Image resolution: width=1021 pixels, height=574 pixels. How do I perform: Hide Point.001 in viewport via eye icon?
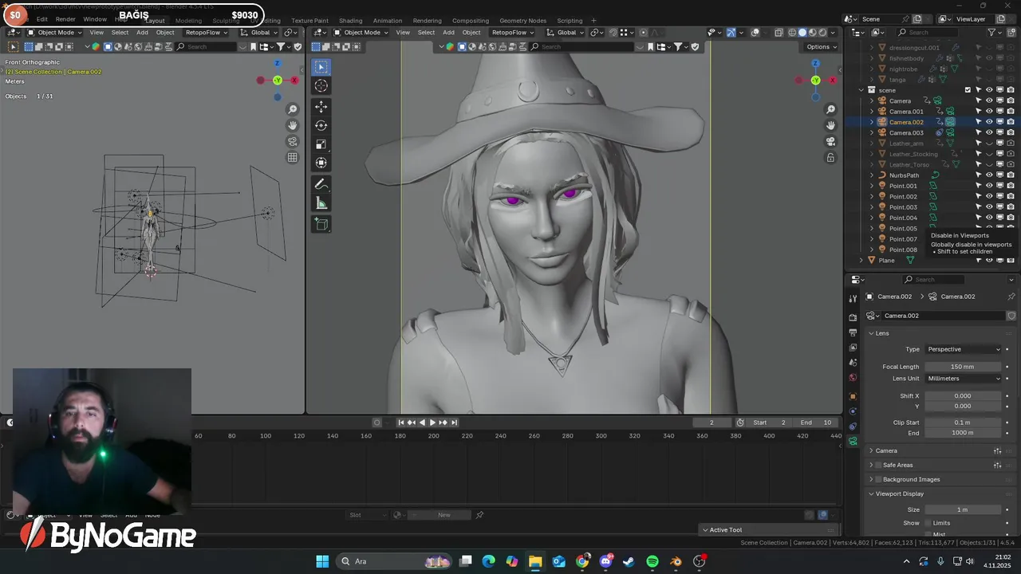pyautogui.click(x=989, y=186)
